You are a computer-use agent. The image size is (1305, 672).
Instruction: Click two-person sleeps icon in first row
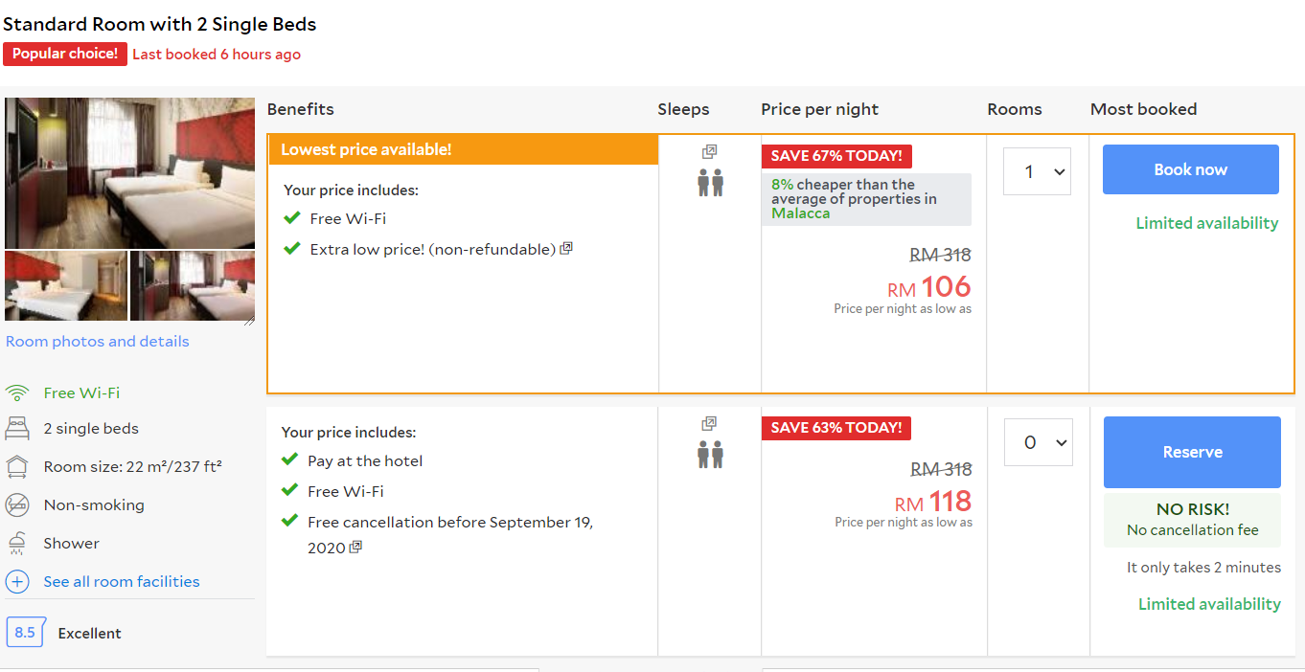[x=710, y=182]
